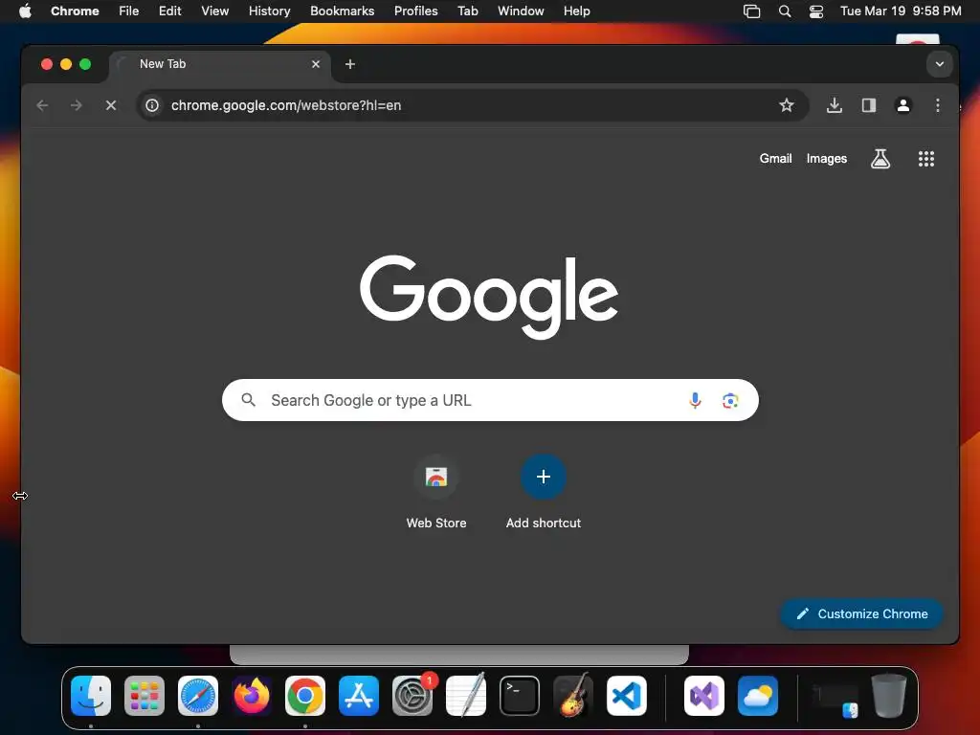Open the History menu
The width and height of the screenshot is (980, 735).
[269, 11]
